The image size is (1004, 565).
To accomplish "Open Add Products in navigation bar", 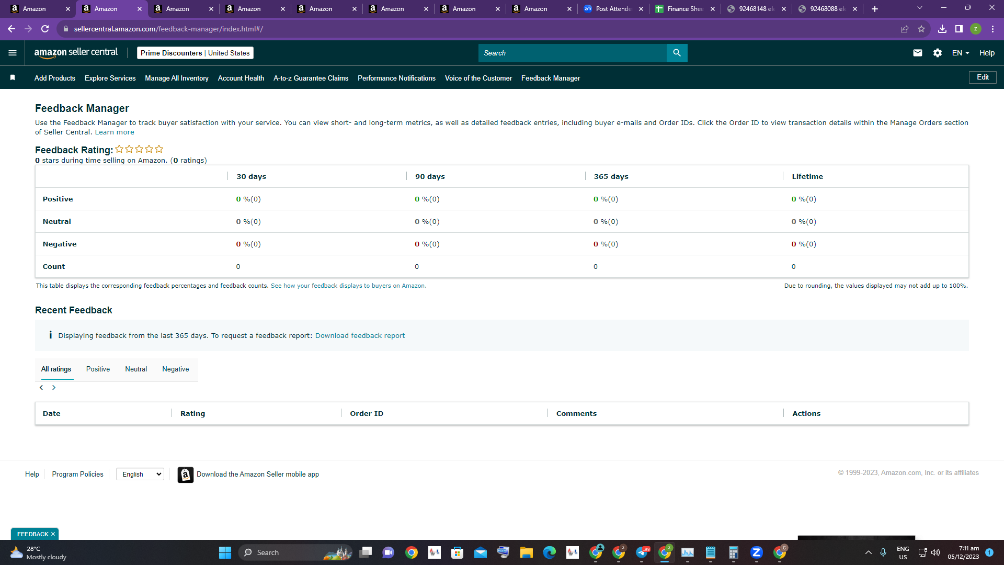I will (55, 78).
